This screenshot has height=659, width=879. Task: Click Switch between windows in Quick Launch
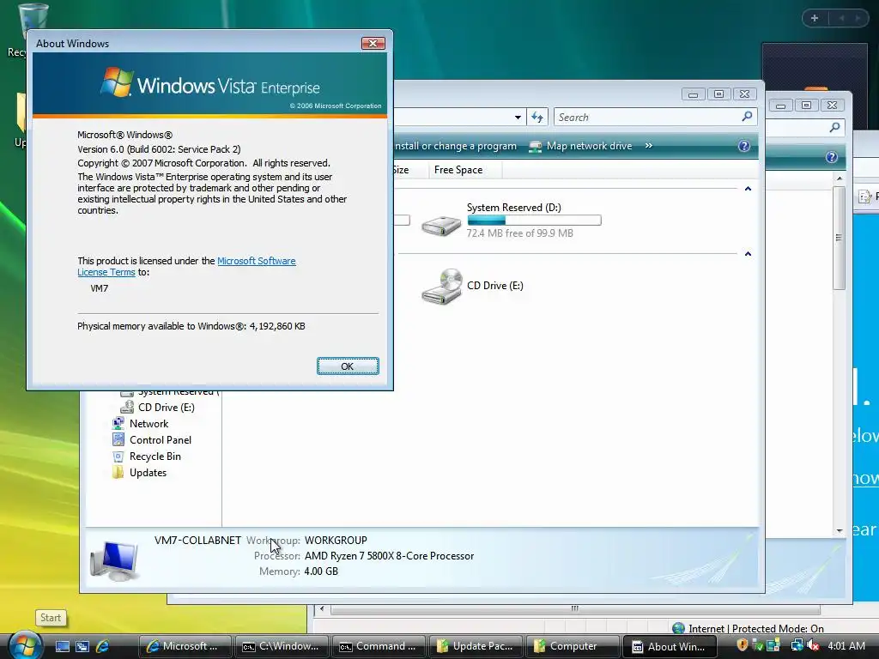(82, 646)
